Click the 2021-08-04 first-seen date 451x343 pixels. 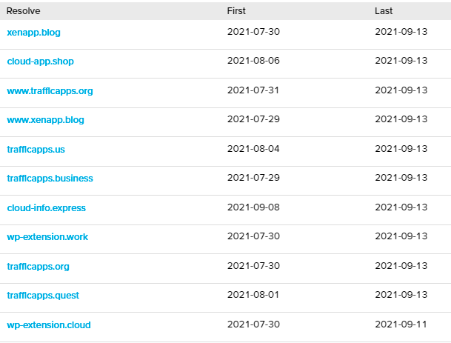click(x=253, y=149)
